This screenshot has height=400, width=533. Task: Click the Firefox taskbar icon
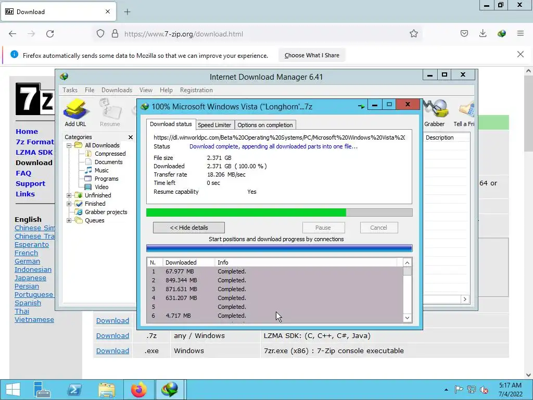point(138,390)
